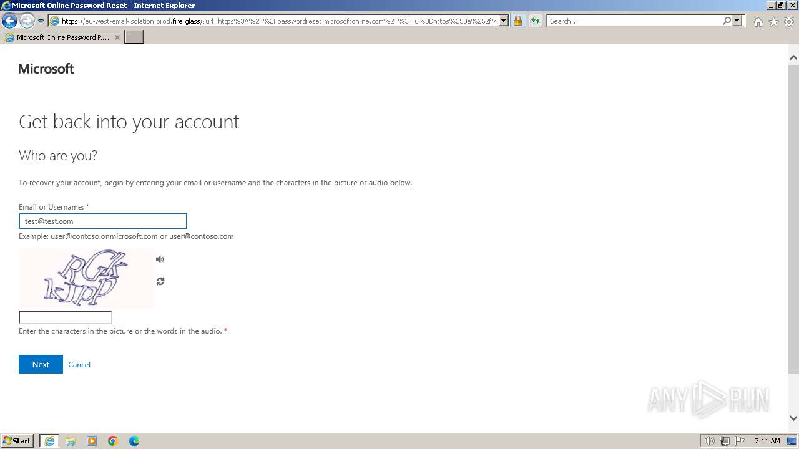
Task: Click the Cancel link
Action: pyautogui.click(x=79, y=365)
